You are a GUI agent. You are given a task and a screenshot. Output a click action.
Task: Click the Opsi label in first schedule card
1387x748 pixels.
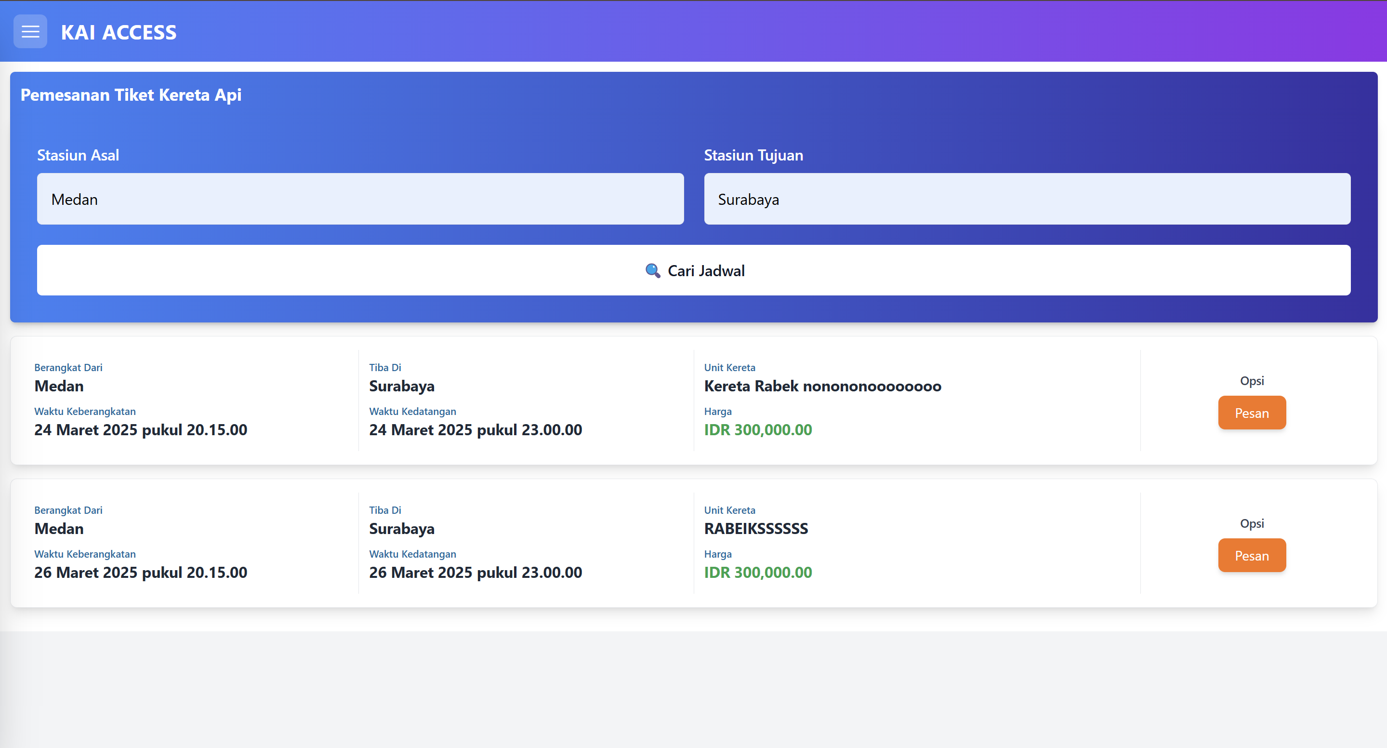tap(1252, 381)
